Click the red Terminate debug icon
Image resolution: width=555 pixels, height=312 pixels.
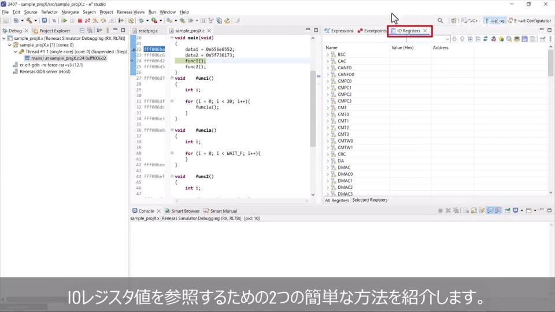tap(80, 21)
